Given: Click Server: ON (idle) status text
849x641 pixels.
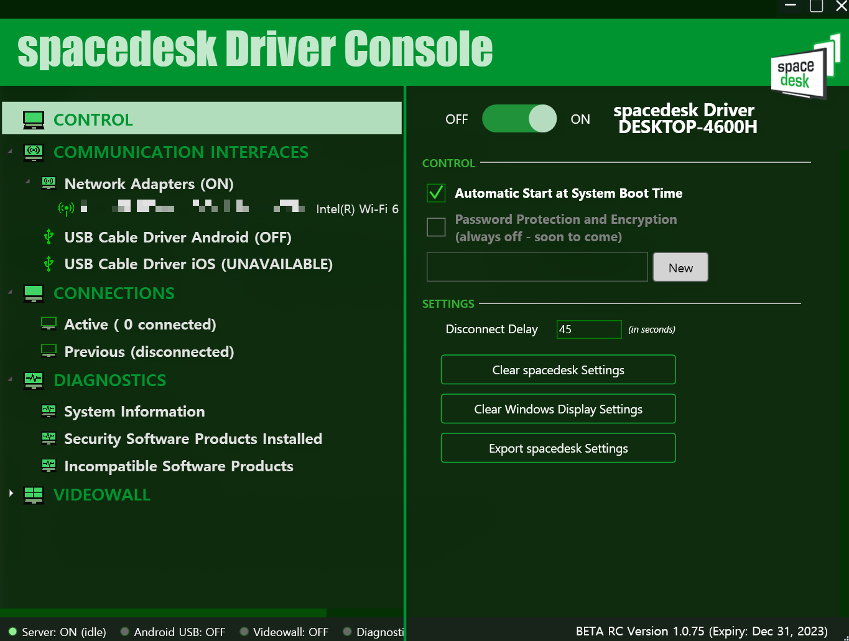Looking at the screenshot, I should tap(64, 632).
